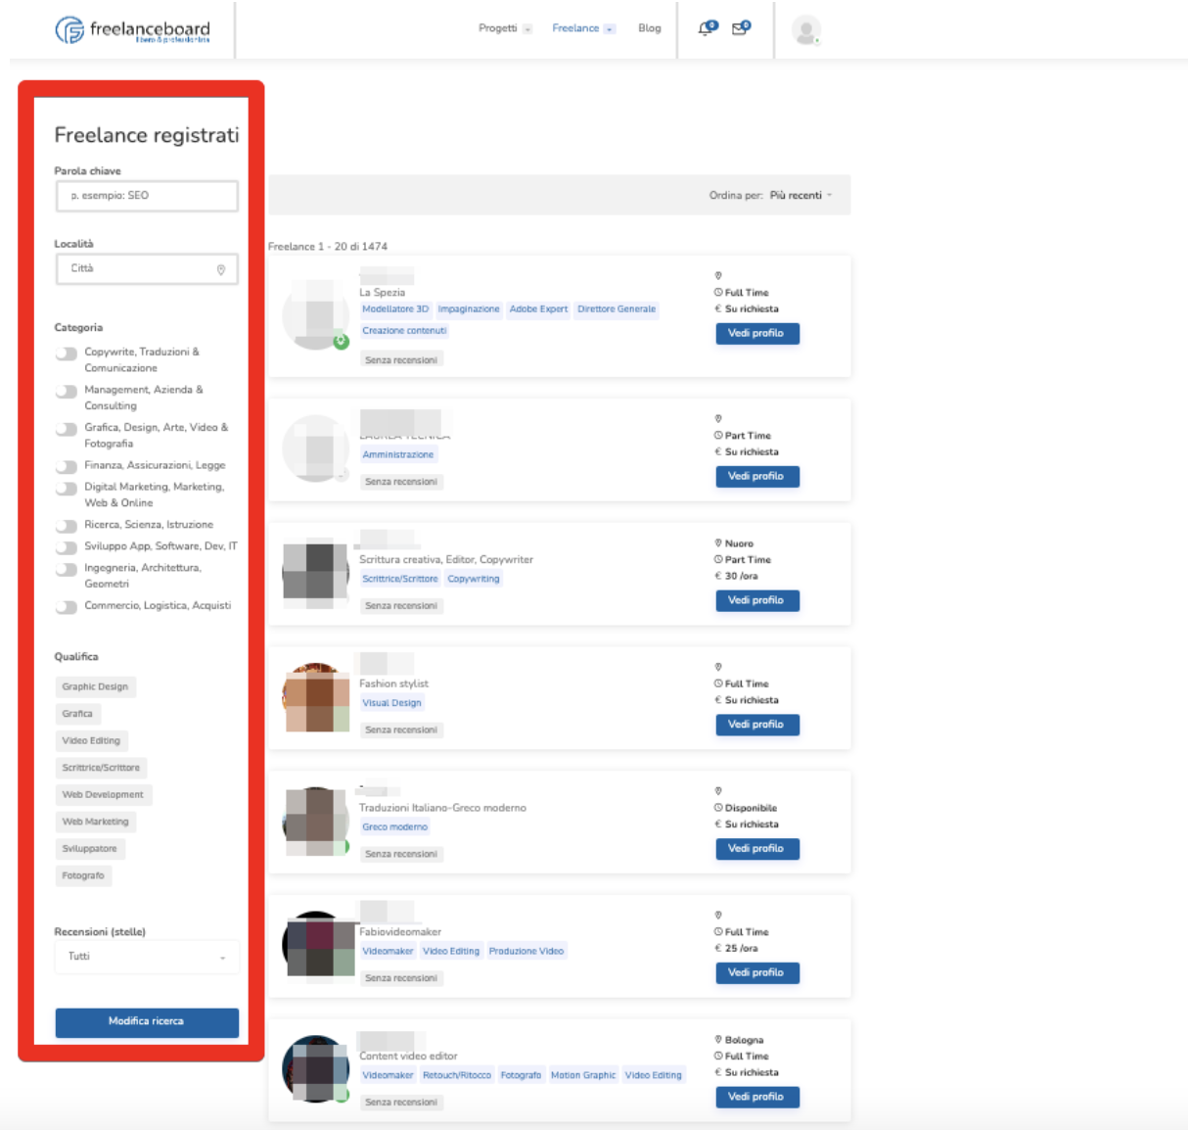Image resolution: width=1188 pixels, height=1130 pixels.
Task: Select the Web Development qualifica tag
Action: click(103, 795)
